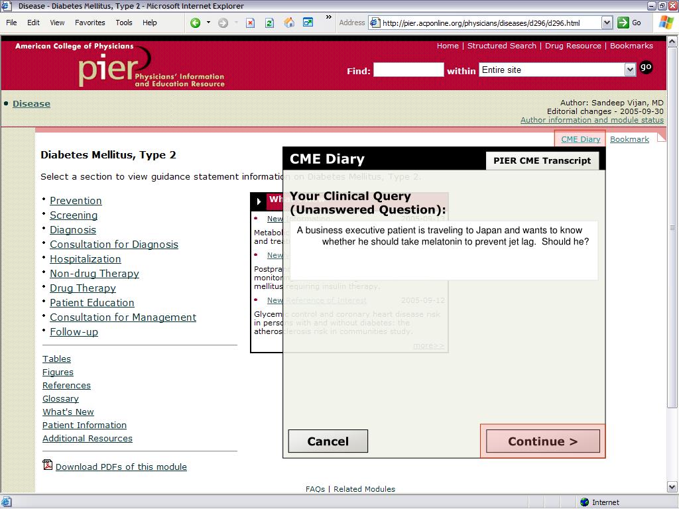The image size is (679, 509).
Task: Open the Diagnosis section
Action: pyautogui.click(x=73, y=230)
